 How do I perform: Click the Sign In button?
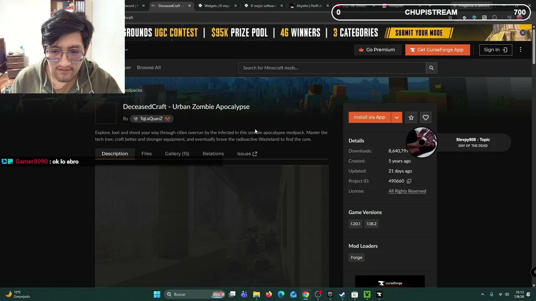[496, 50]
